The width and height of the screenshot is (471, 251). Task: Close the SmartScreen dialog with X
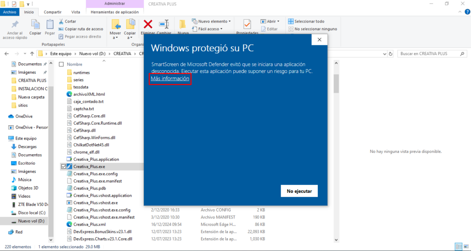click(x=319, y=39)
